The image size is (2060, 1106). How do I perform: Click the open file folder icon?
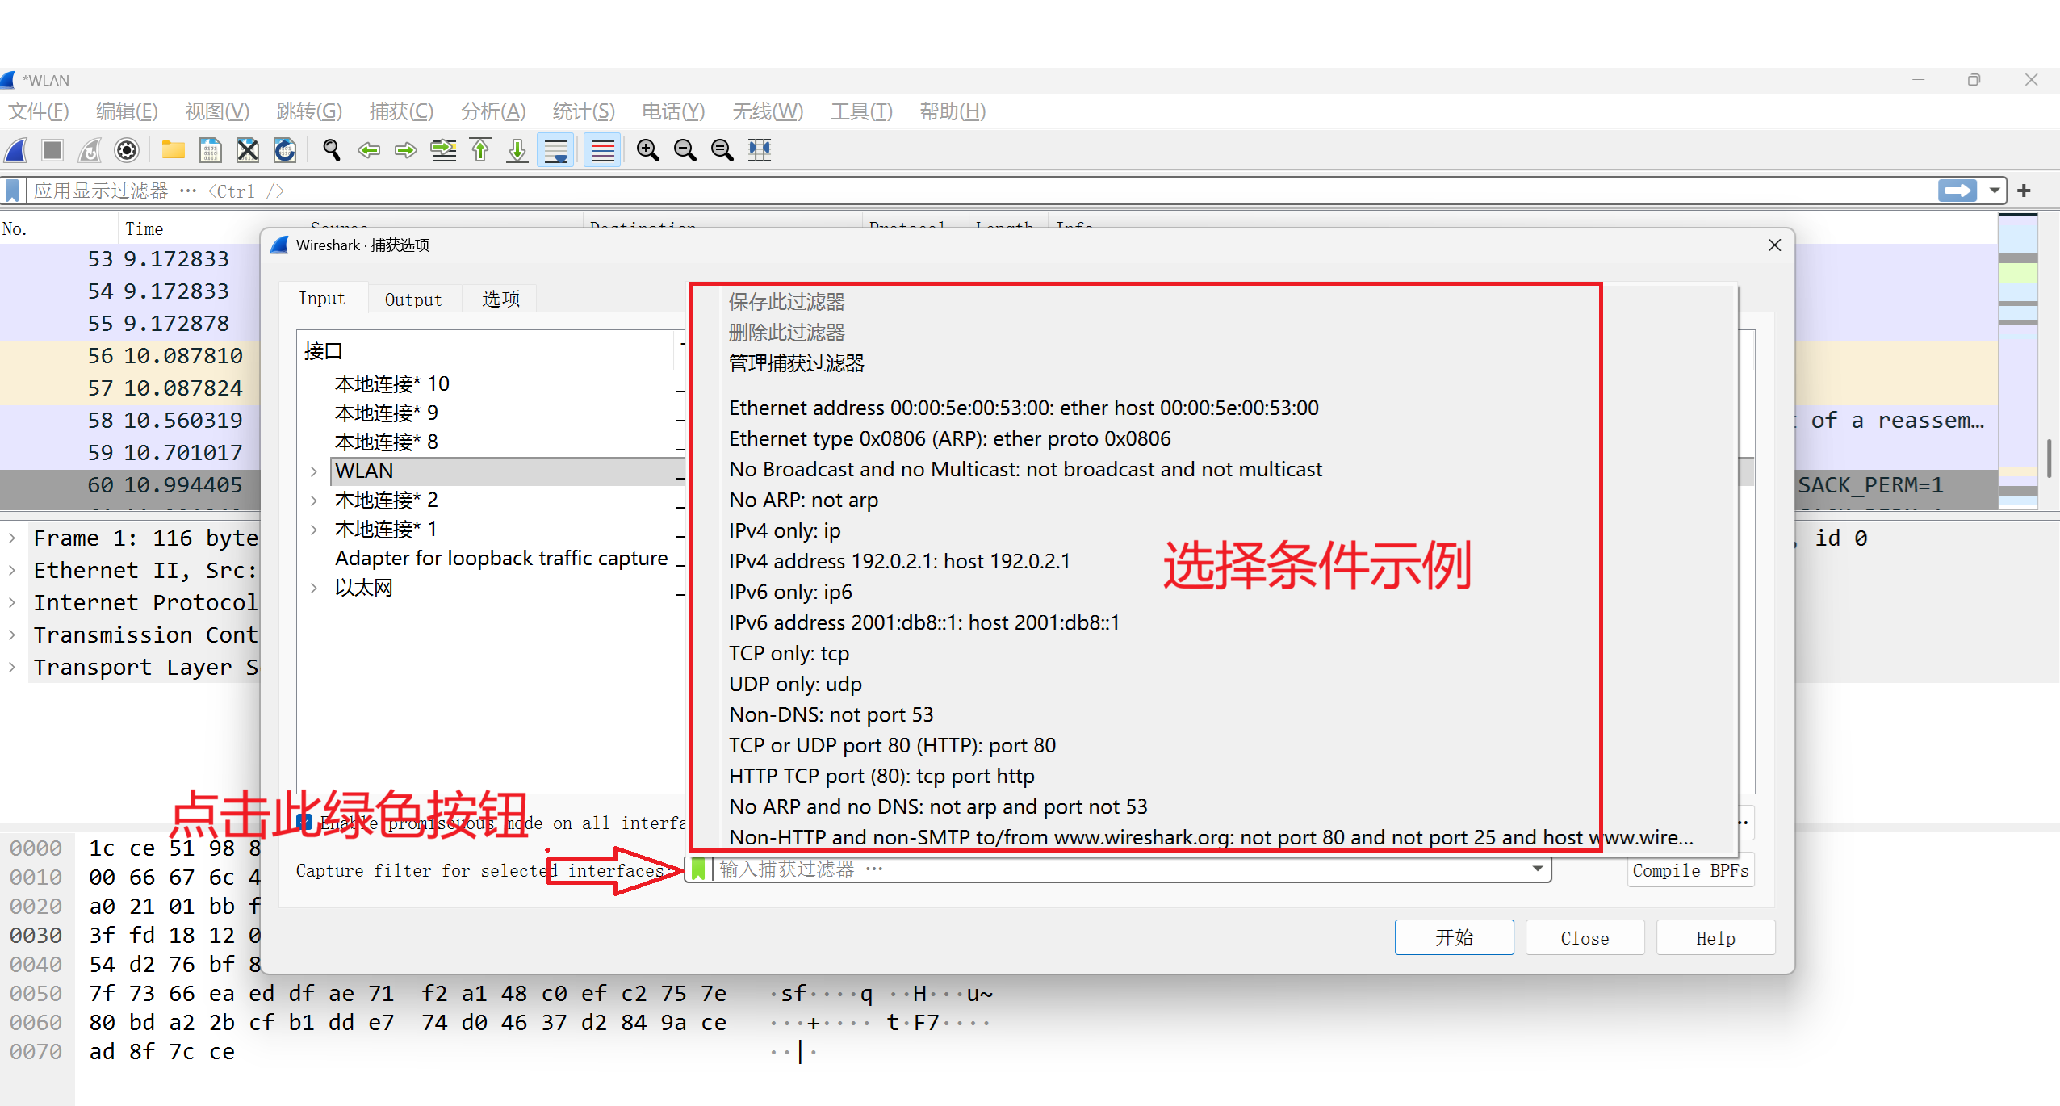[173, 150]
